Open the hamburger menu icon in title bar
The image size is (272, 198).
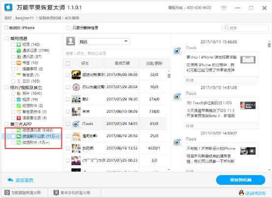(x=224, y=8)
